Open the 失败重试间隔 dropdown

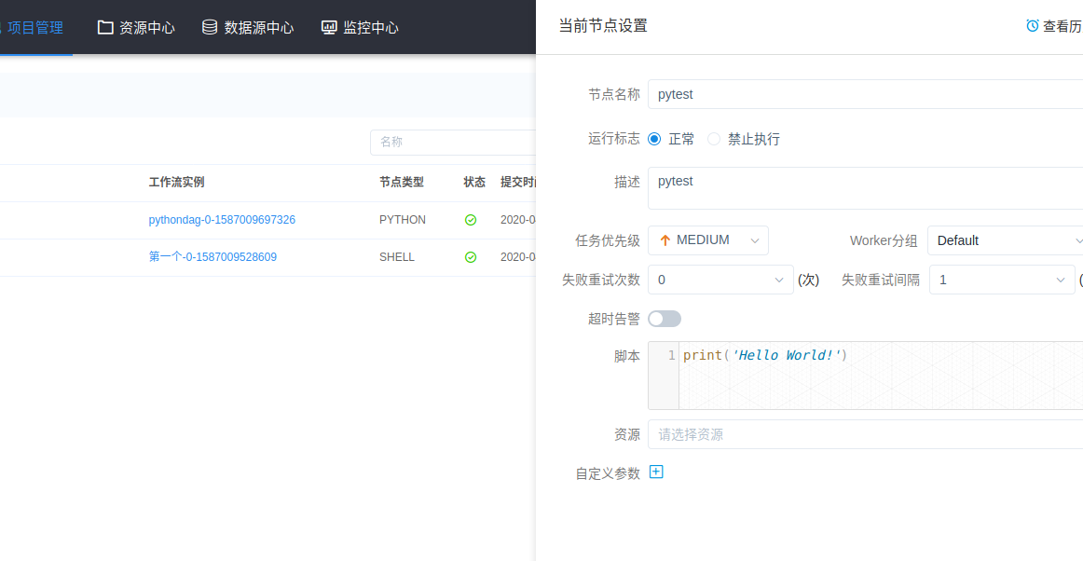[1002, 280]
